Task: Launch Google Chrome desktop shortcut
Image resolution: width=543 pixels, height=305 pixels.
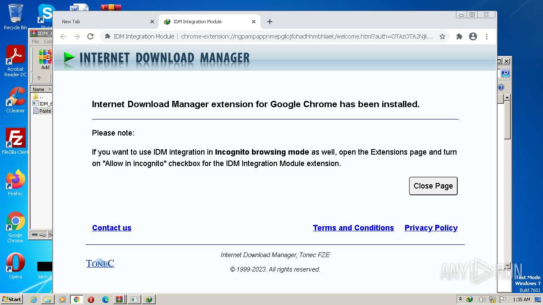Action: coord(15,227)
